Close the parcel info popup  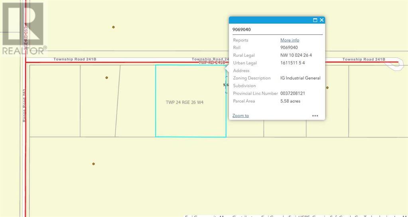coord(322,20)
